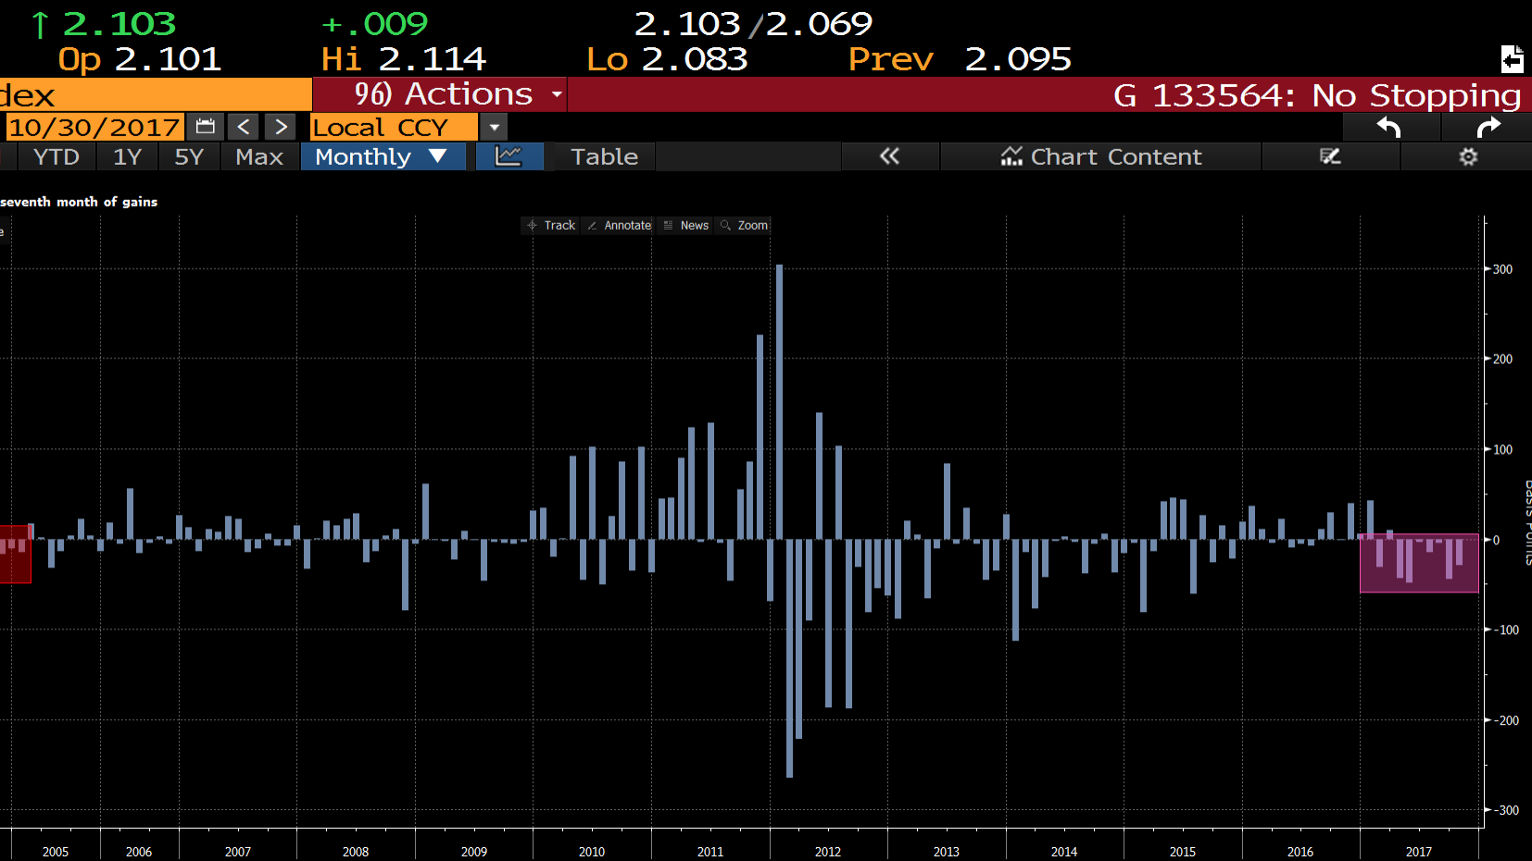Screen dimensions: 1532x861
Task: Open the calendar date picker icon
Action: pos(206,127)
